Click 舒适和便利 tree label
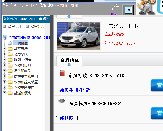Viewport: 163px width, 131px height. 23,93
